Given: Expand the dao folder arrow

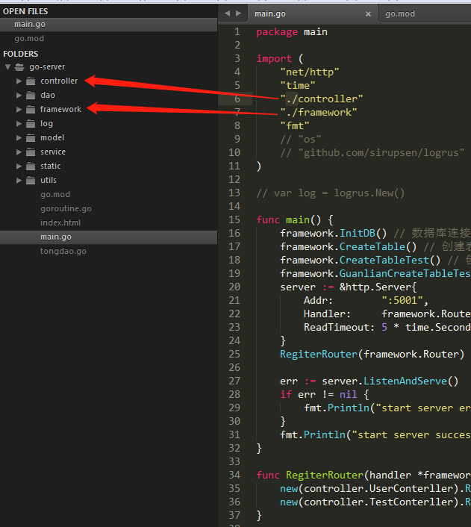Looking at the screenshot, I should tap(19, 95).
